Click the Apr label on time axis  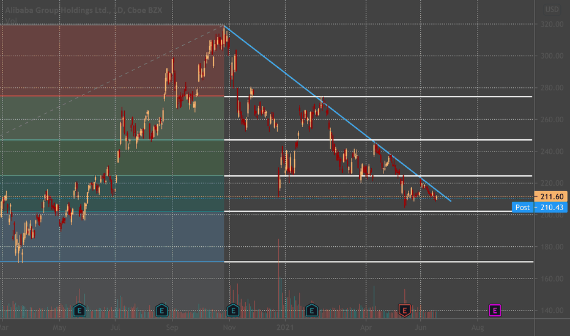366,327
